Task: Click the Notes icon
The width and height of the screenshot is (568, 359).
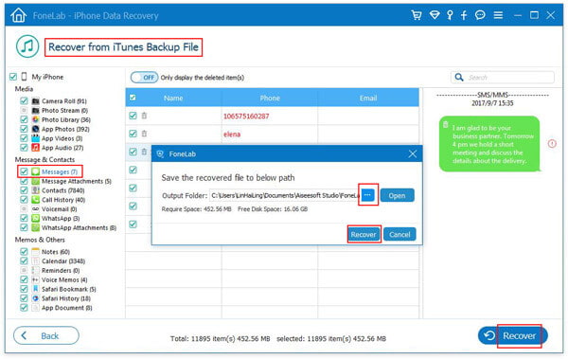Action: coord(36,251)
